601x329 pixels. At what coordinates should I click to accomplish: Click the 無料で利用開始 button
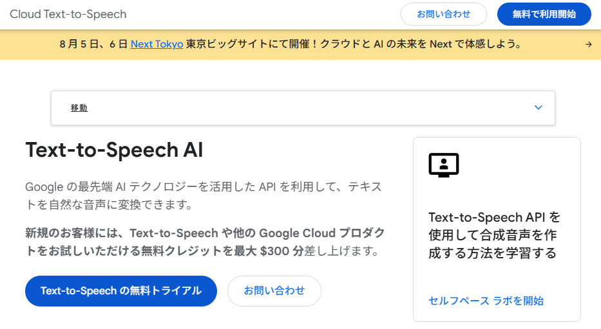tap(544, 14)
